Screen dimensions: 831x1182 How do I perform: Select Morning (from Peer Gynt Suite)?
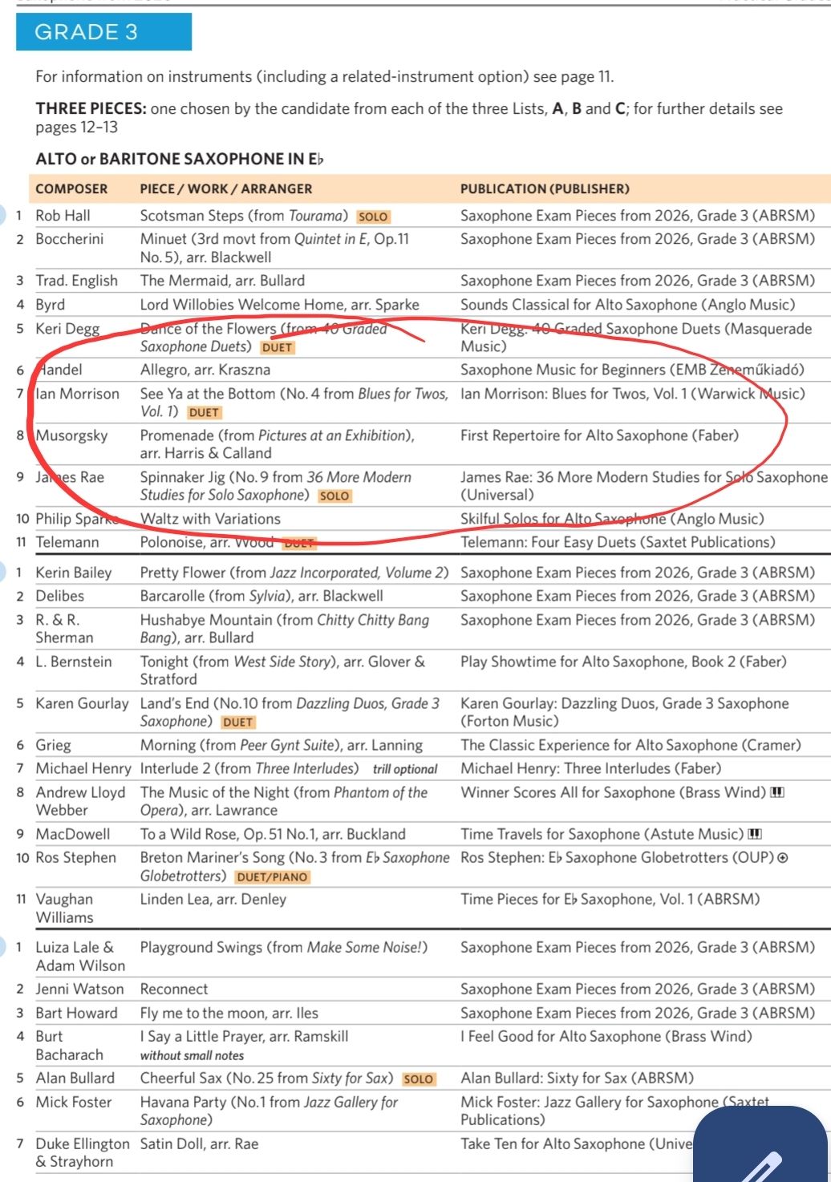coord(282,745)
